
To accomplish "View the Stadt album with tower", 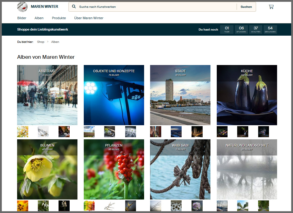I will 180,95.
